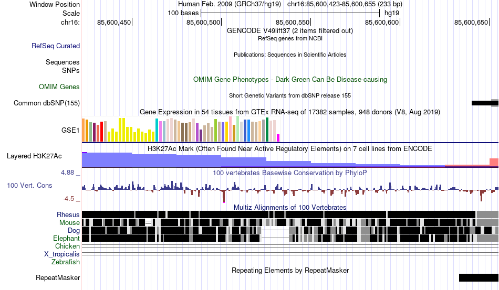Click the Multiz Alignments of 100 Vertebrates title
Image resolution: width=499 pixels, height=290 pixels.
tap(290, 208)
